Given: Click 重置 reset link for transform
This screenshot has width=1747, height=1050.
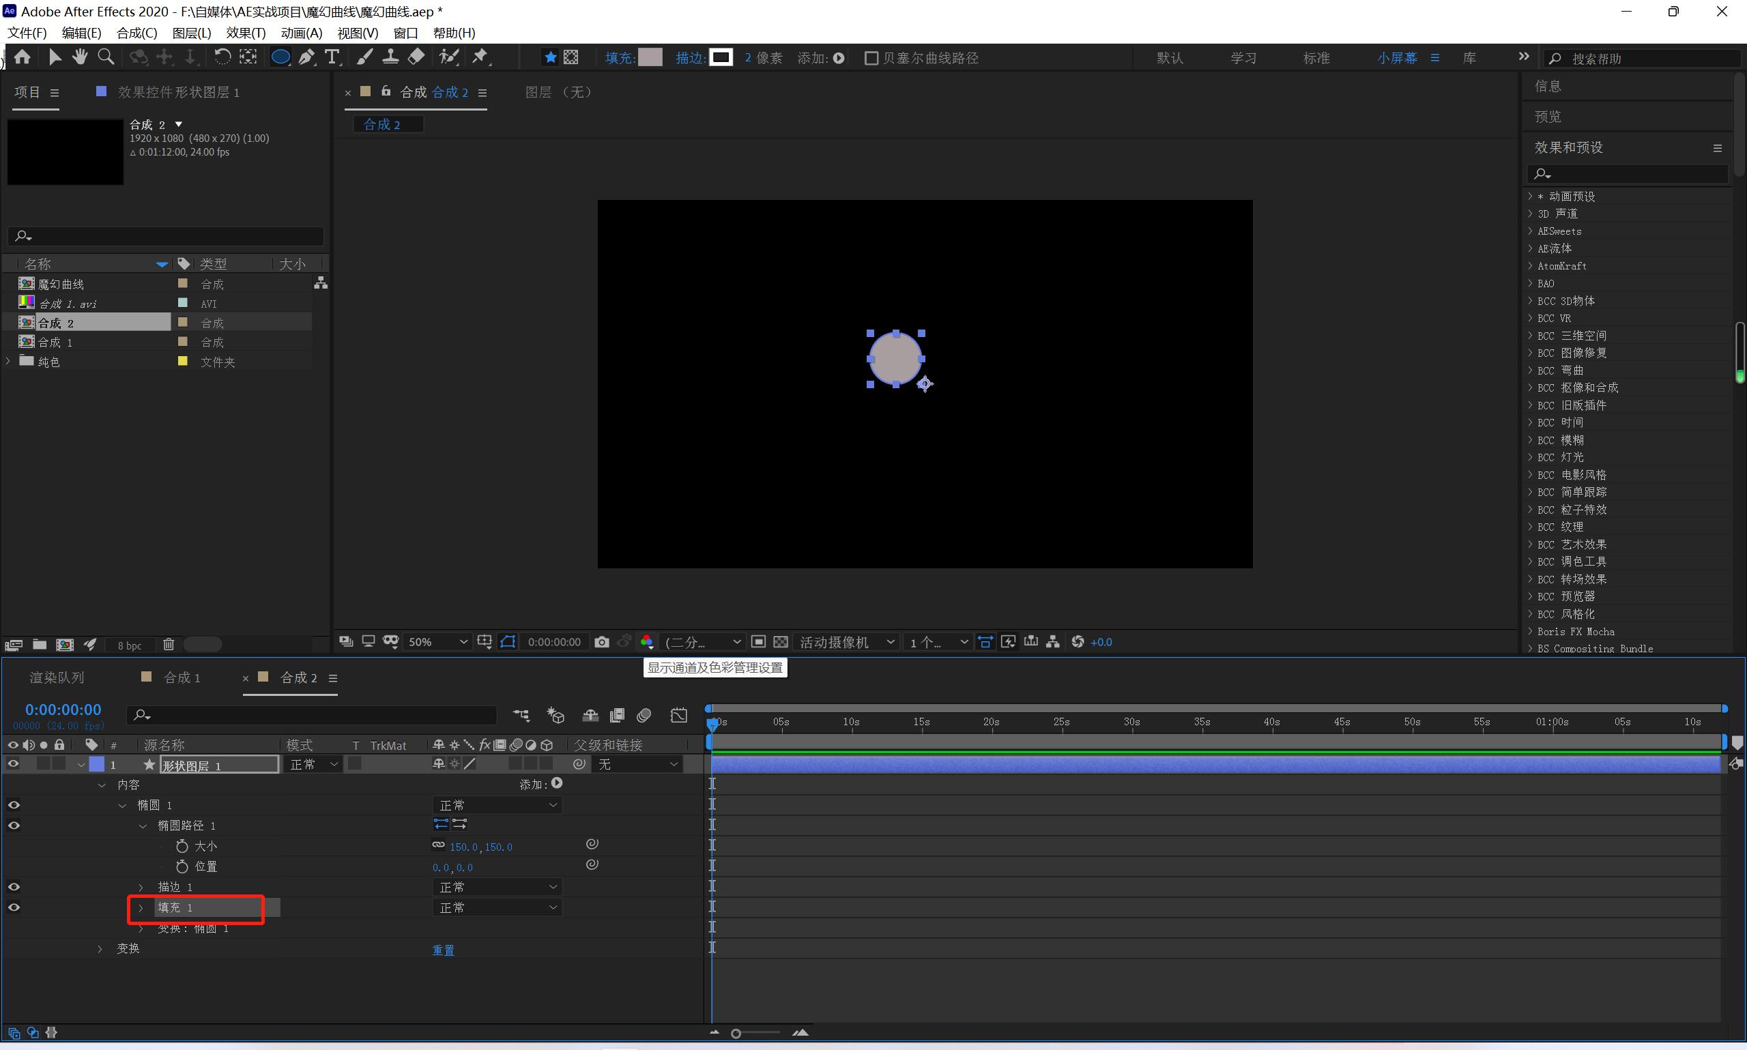Looking at the screenshot, I should click(x=444, y=950).
